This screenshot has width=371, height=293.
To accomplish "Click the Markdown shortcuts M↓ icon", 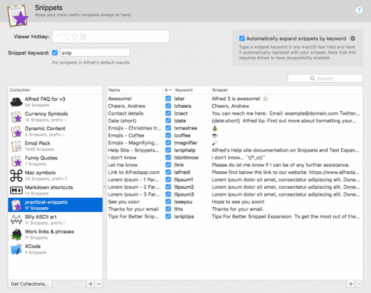I will (x=16, y=190).
